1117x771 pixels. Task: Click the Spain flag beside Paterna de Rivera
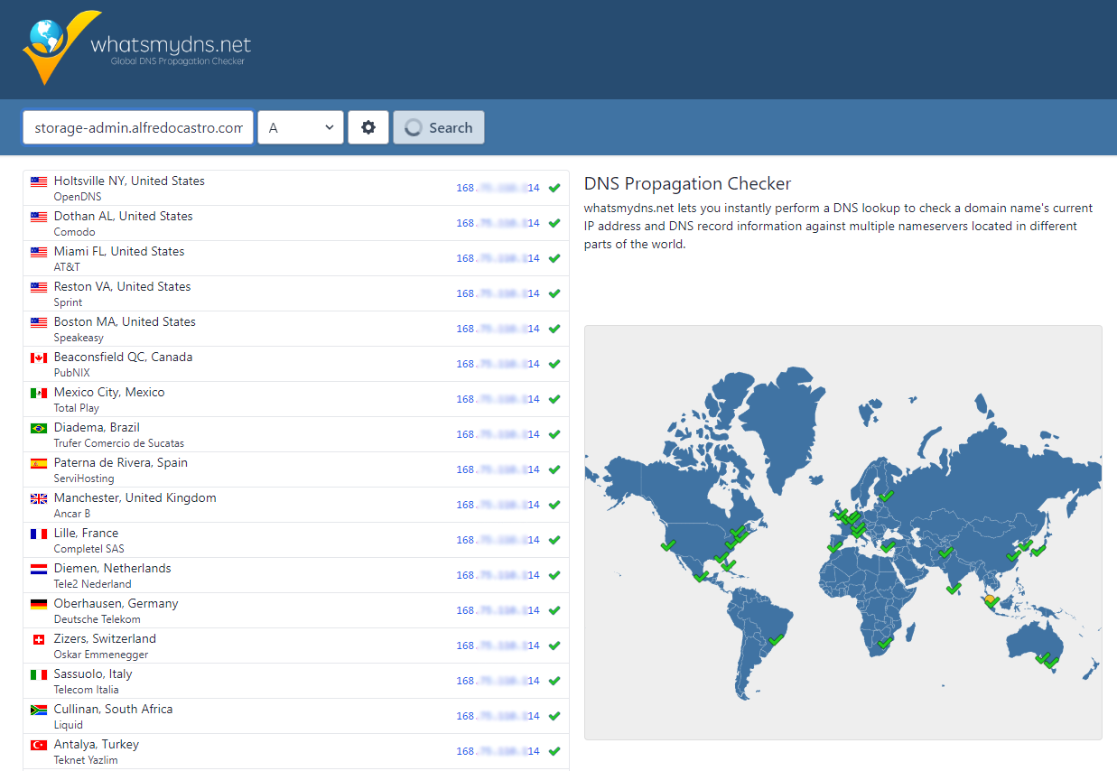tap(39, 463)
